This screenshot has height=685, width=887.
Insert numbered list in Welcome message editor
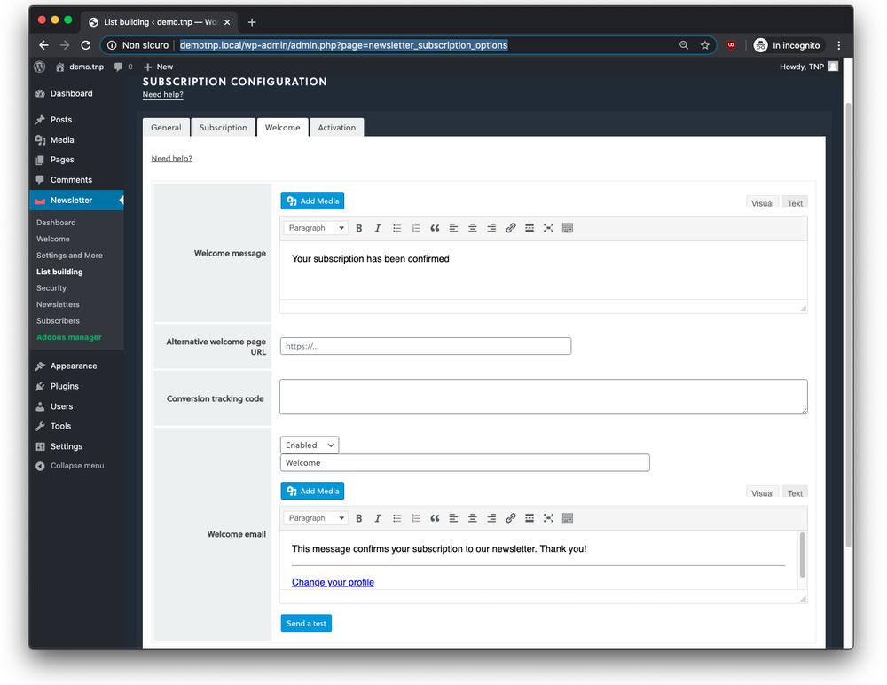coord(416,228)
